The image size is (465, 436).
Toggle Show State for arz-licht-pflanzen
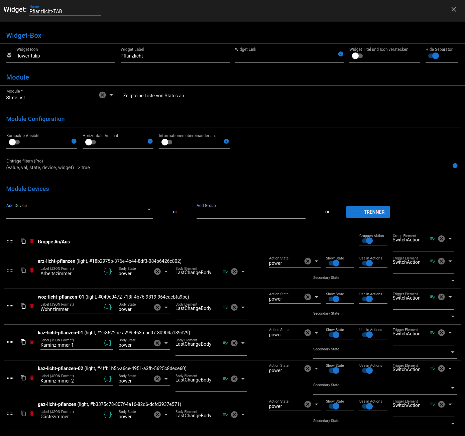coord(334,263)
